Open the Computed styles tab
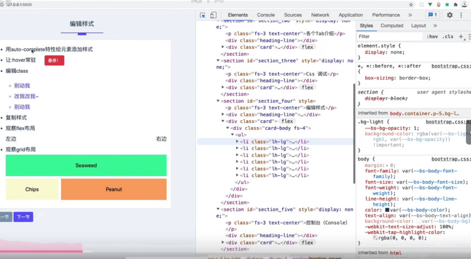Image resolution: width=471 pixels, height=259 pixels. pos(392,26)
